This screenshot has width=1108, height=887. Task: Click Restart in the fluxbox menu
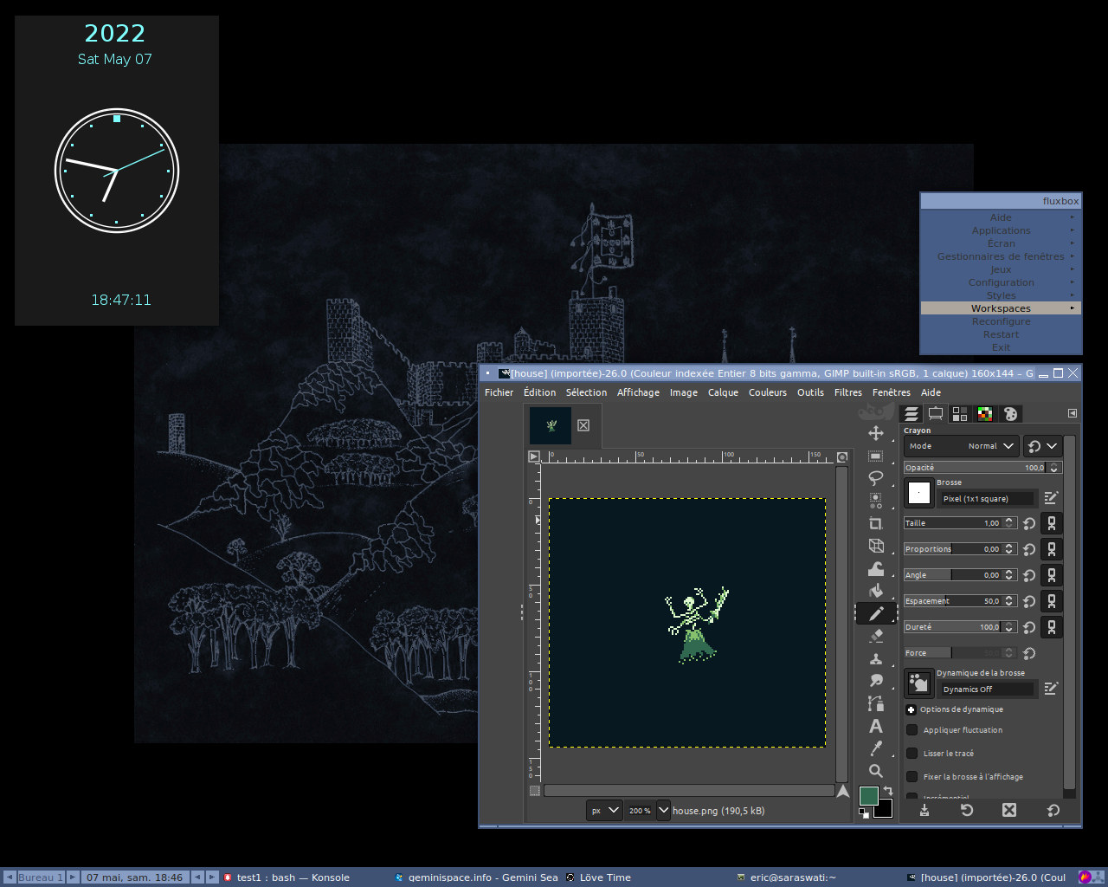tap(1001, 334)
